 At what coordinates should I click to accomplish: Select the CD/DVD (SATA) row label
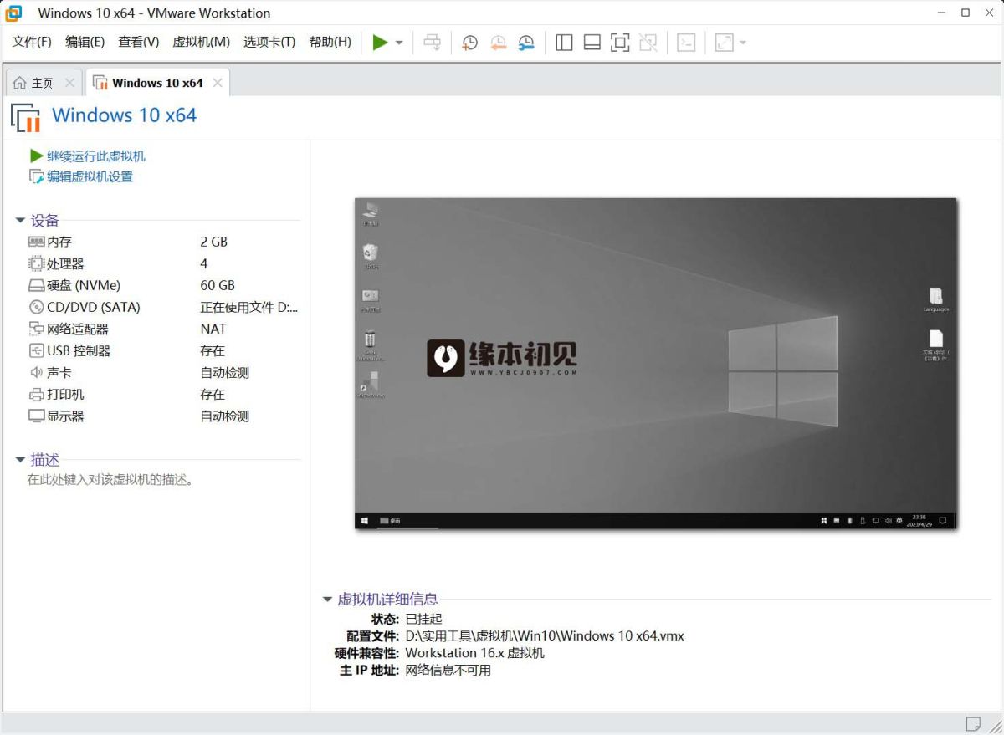click(94, 307)
